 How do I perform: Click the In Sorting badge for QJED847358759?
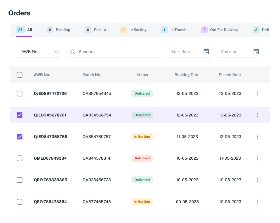tap(142, 137)
